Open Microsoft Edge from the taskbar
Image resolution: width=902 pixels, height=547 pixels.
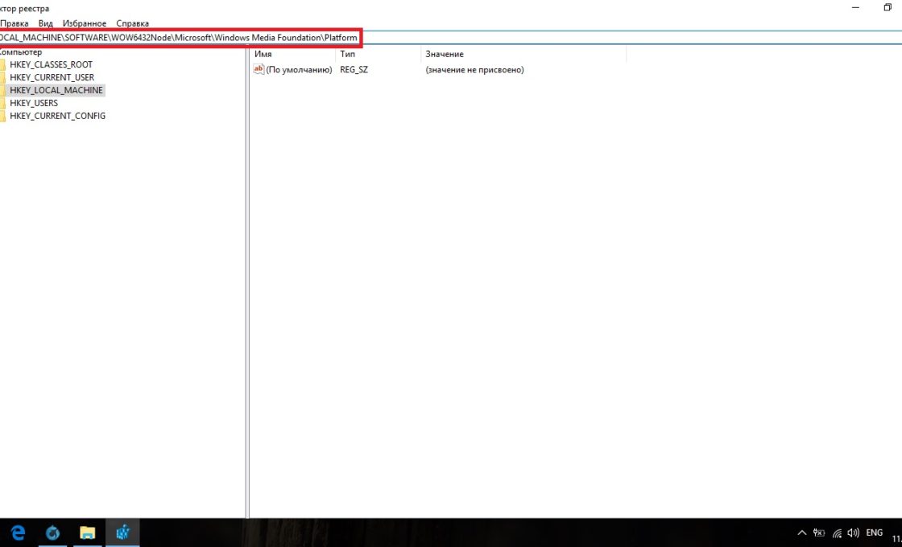pos(18,533)
